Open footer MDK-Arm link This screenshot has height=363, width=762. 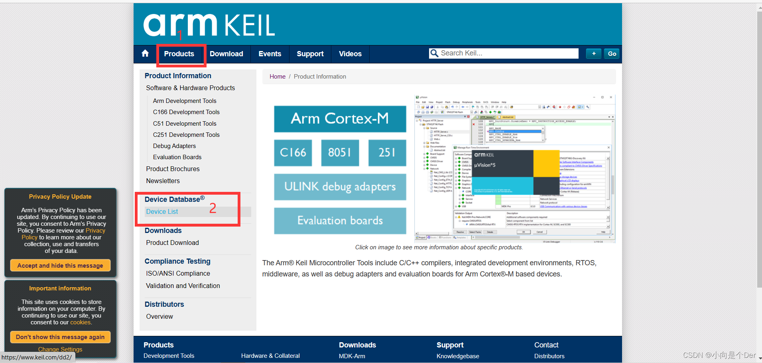coord(352,356)
